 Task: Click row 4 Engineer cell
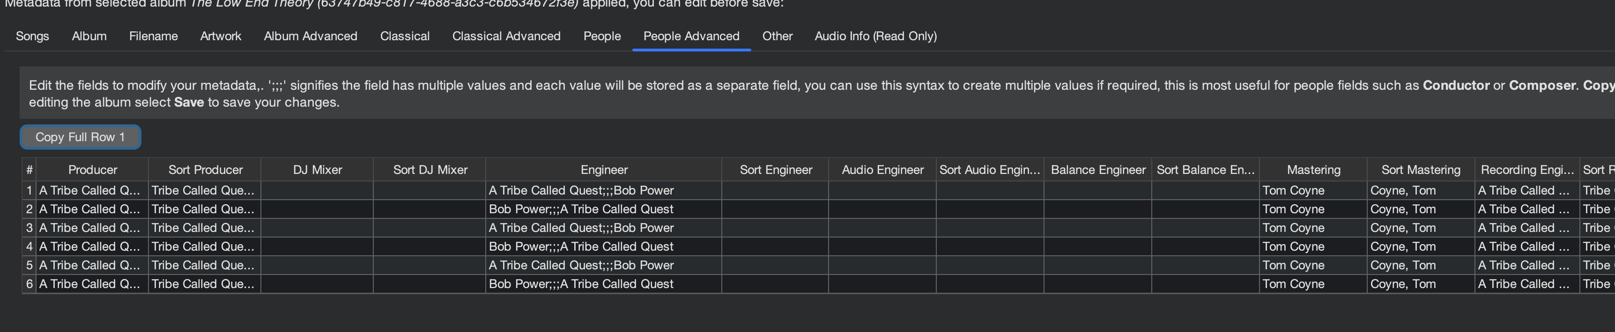(604, 247)
